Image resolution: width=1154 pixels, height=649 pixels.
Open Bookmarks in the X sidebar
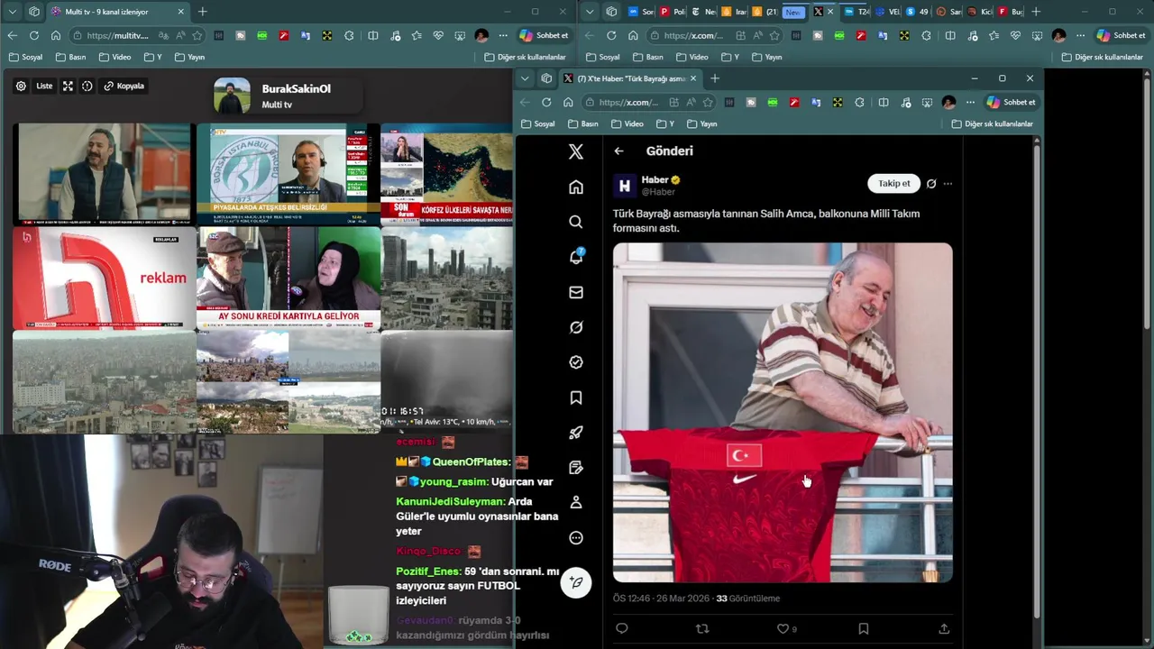576,398
